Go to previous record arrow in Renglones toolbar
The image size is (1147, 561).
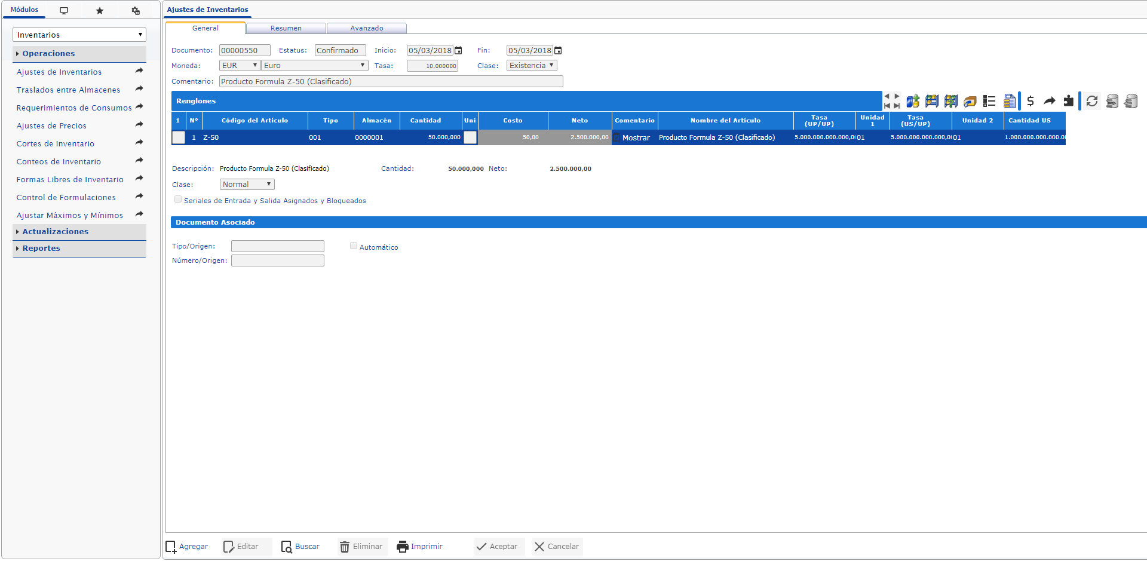(887, 96)
